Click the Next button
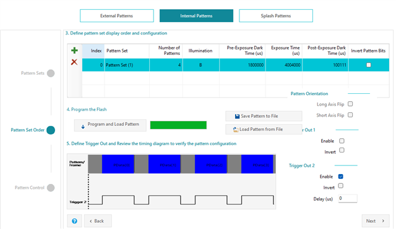 [376, 221]
